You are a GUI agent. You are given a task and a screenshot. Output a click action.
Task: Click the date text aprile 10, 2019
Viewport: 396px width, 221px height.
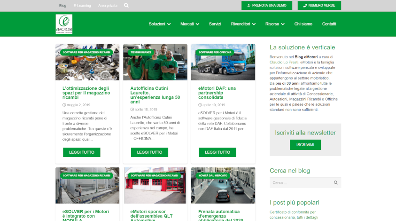[x=214, y=105]
